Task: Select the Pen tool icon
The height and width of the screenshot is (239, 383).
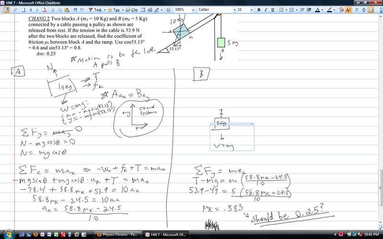Action: [x=157, y=10]
